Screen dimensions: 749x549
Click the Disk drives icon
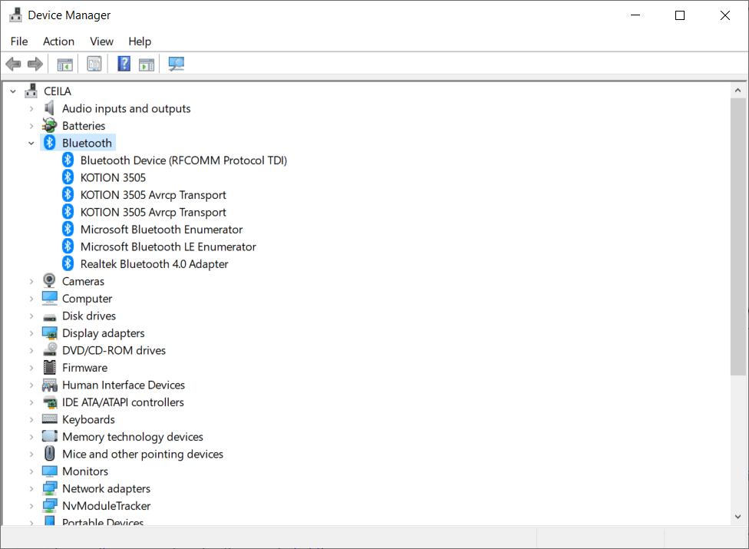49,317
